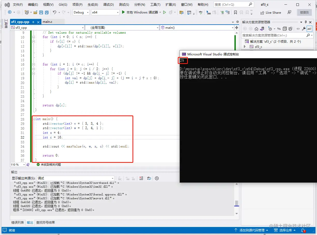Click the 管理员 button
Screen dimensions: 317x235
point(304,12)
